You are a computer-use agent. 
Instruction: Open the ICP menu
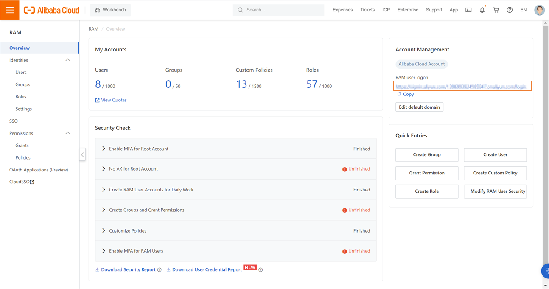[386, 10]
